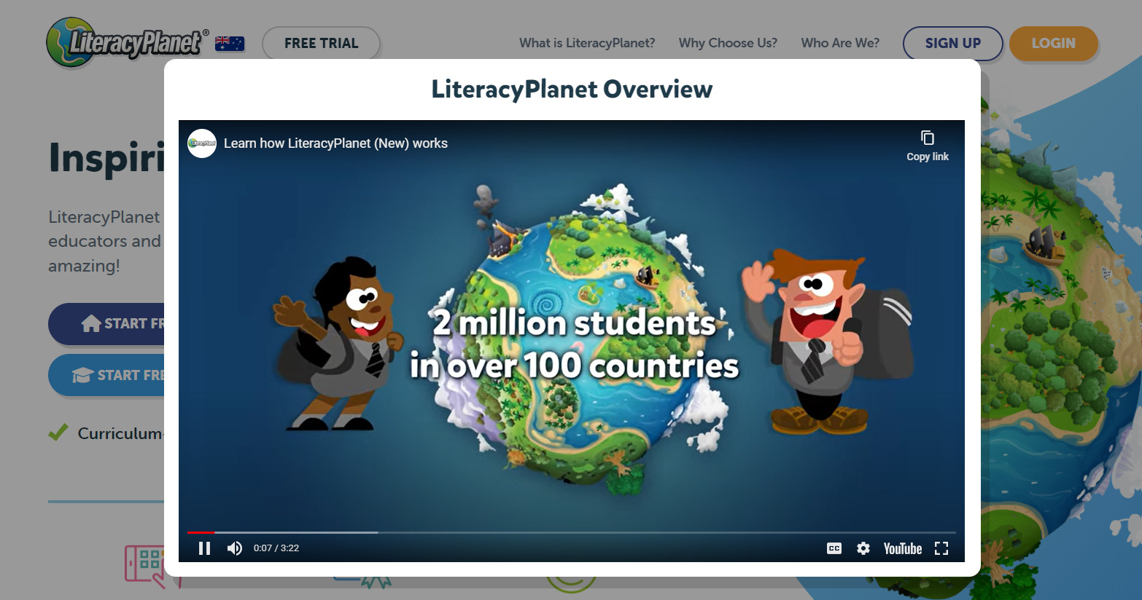The image size is (1142, 600).
Task: Click the SIGN UP button
Action: 953,43
